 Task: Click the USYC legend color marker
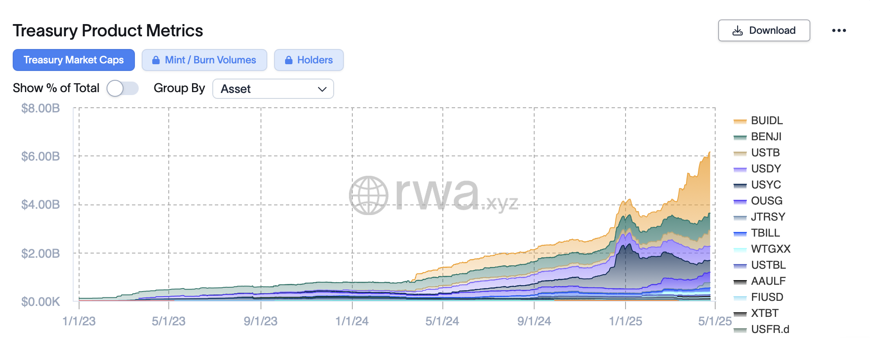click(740, 185)
